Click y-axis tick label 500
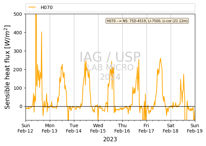 point(18,14)
